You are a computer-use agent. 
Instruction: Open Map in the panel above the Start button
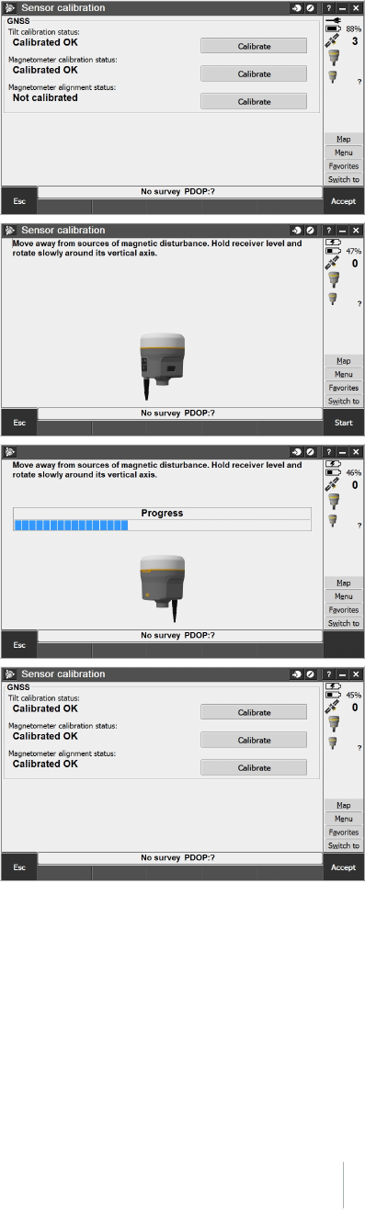(344, 361)
